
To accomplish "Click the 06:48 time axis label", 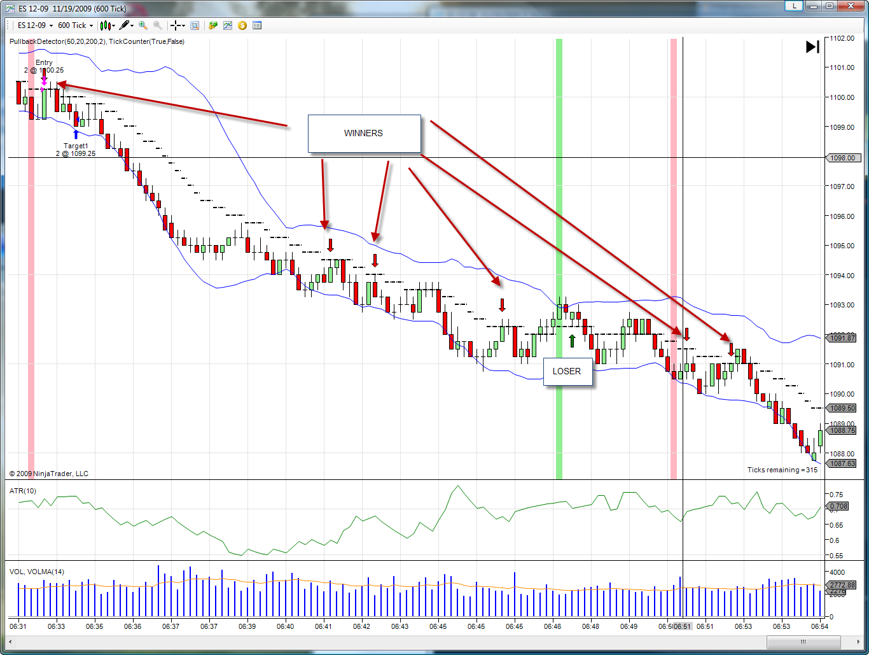I will pos(591,627).
